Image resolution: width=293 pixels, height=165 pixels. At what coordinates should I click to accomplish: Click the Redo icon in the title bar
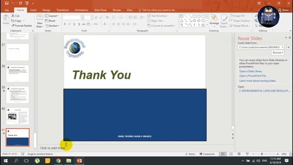tap(20, 3)
